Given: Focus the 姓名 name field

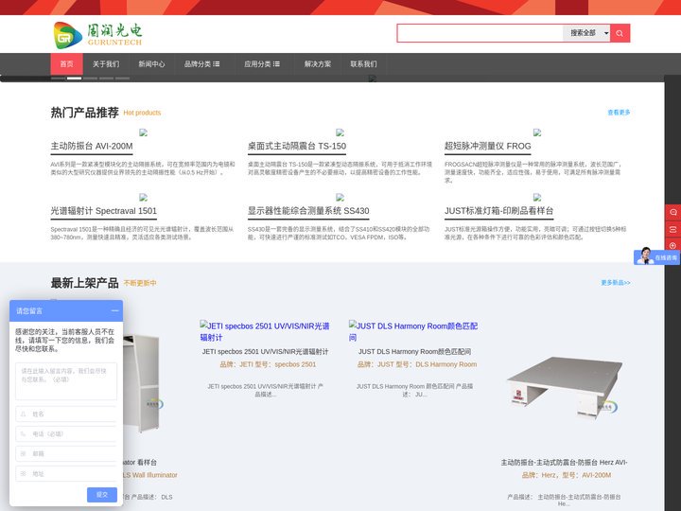Looking at the screenshot, I should [x=66, y=414].
